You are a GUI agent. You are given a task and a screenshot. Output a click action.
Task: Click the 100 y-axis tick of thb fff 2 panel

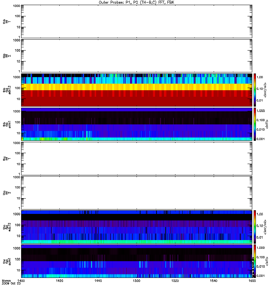(17, 51)
